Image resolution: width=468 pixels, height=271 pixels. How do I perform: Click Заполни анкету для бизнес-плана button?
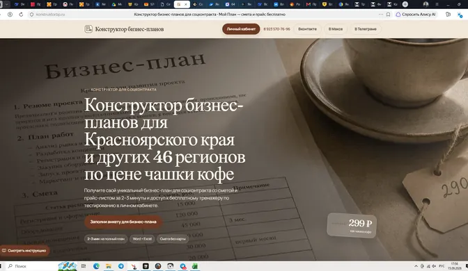click(x=123, y=222)
